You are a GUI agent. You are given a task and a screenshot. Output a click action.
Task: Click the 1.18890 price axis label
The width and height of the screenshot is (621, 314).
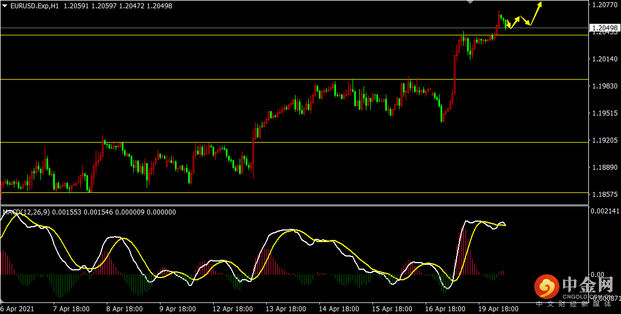click(x=604, y=168)
